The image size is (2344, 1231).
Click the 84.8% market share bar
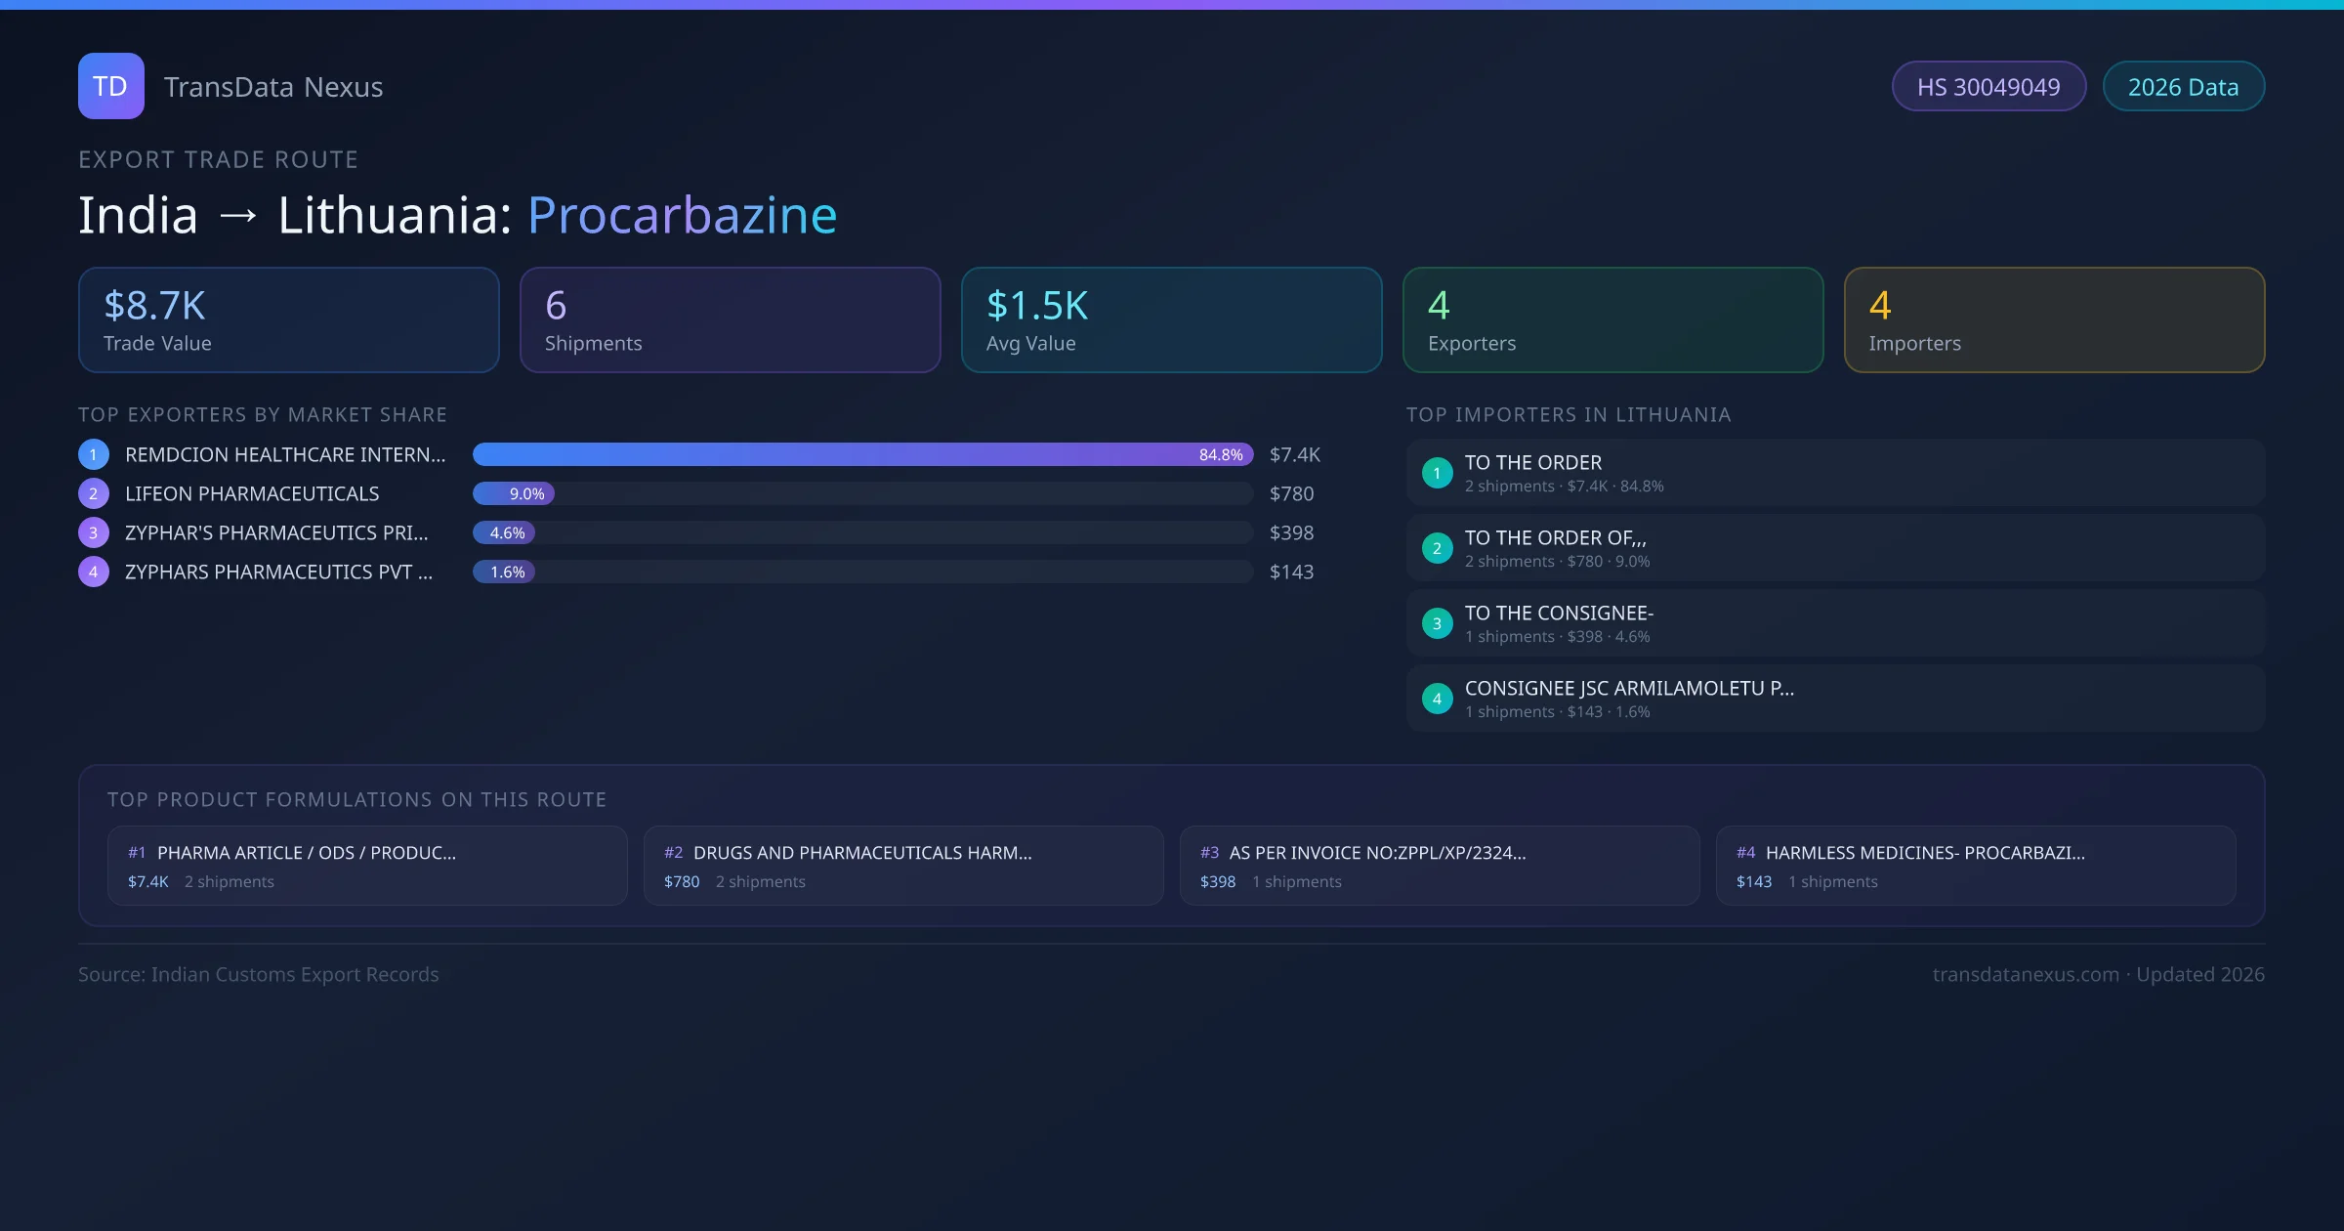pyautogui.click(x=861, y=454)
